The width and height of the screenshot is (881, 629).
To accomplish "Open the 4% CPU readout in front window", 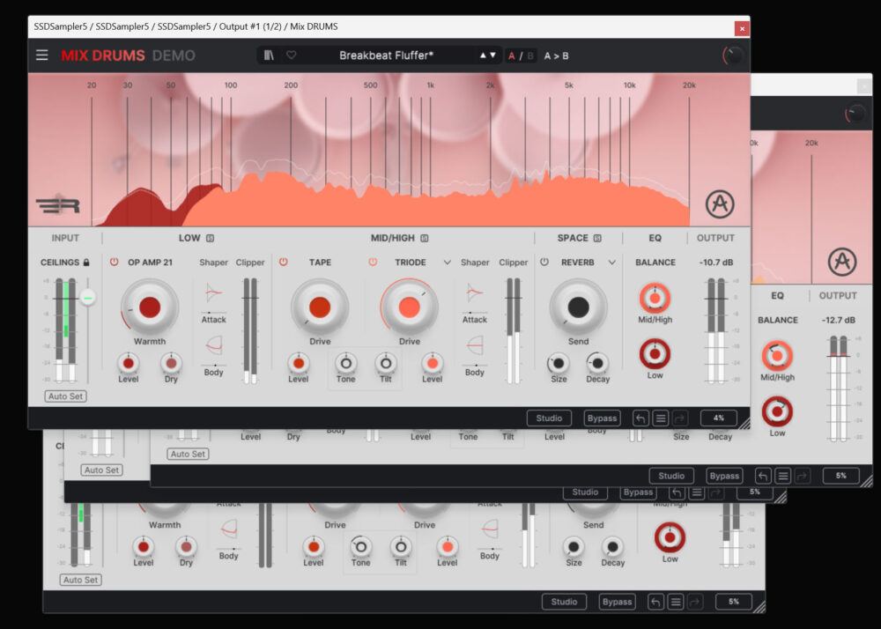I will click(719, 418).
